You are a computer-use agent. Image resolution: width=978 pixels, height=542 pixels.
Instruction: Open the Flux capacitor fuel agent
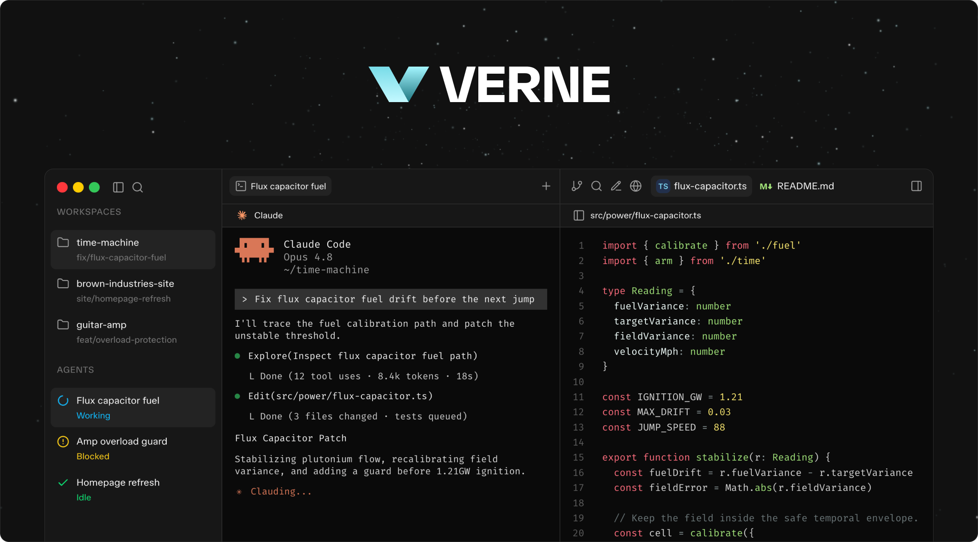[x=133, y=407]
